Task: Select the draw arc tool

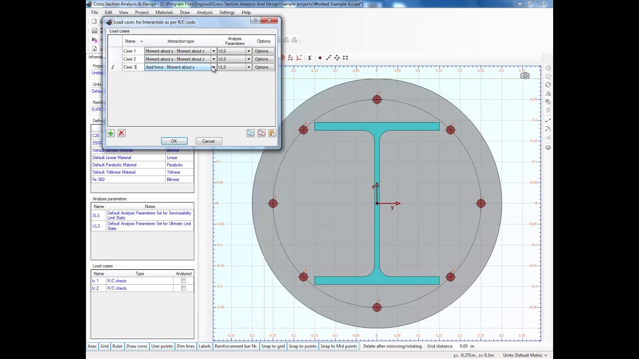Action: [548, 129]
